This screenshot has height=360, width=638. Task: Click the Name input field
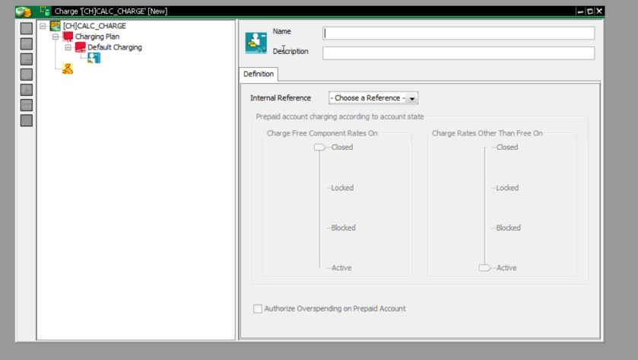[x=459, y=33]
